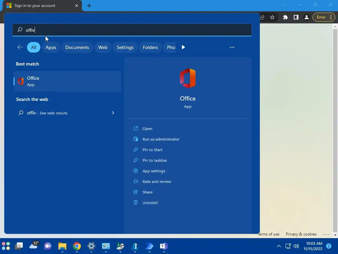The image size is (338, 254).
Task: Open the search options ellipsis menu
Action: click(x=232, y=47)
